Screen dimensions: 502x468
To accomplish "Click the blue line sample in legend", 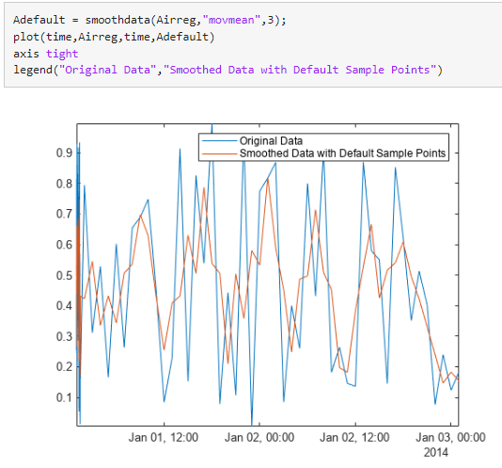I will coord(220,141).
